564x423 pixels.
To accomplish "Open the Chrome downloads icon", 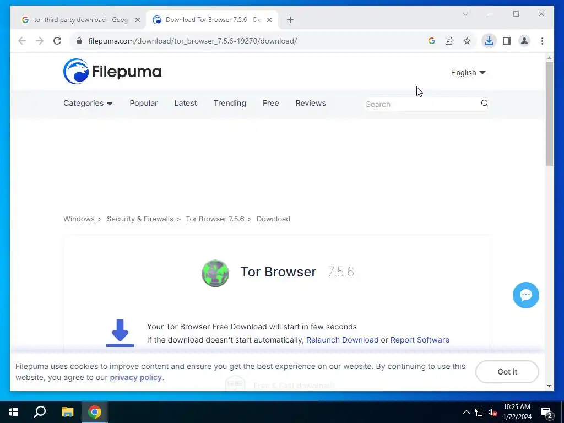I will [x=489, y=41].
